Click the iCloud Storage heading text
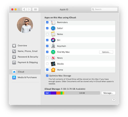The width and height of the screenshot is (128, 117). click(52, 89)
